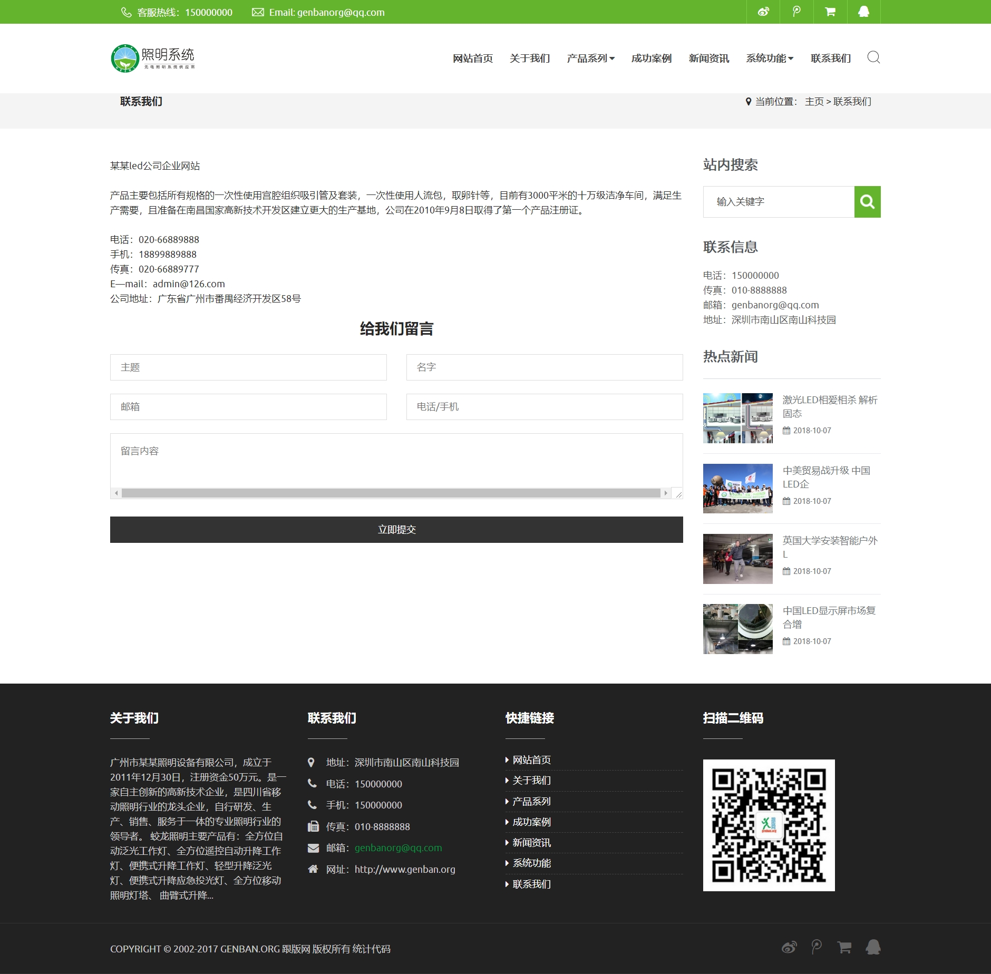Image resolution: width=991 pixels, height=974 pixels.
Task: Click the arrow beside 快捷链接 网站首页
Action: tap(507, 759)
